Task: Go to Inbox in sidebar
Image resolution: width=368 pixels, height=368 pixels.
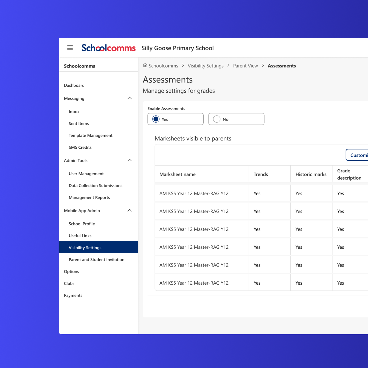Action: pyautogui.click(x=74, y=112)
